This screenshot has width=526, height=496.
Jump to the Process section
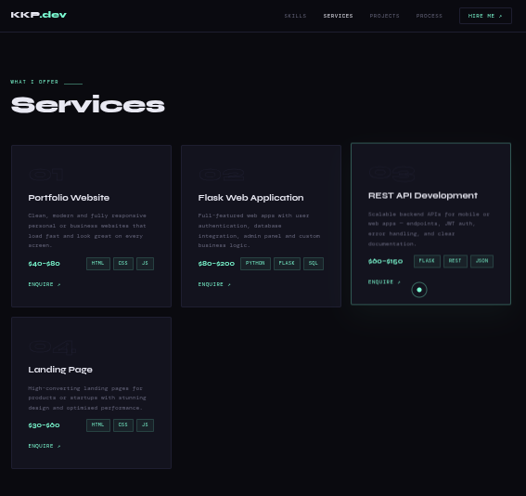pyautogui.click(x=429, y=16)
